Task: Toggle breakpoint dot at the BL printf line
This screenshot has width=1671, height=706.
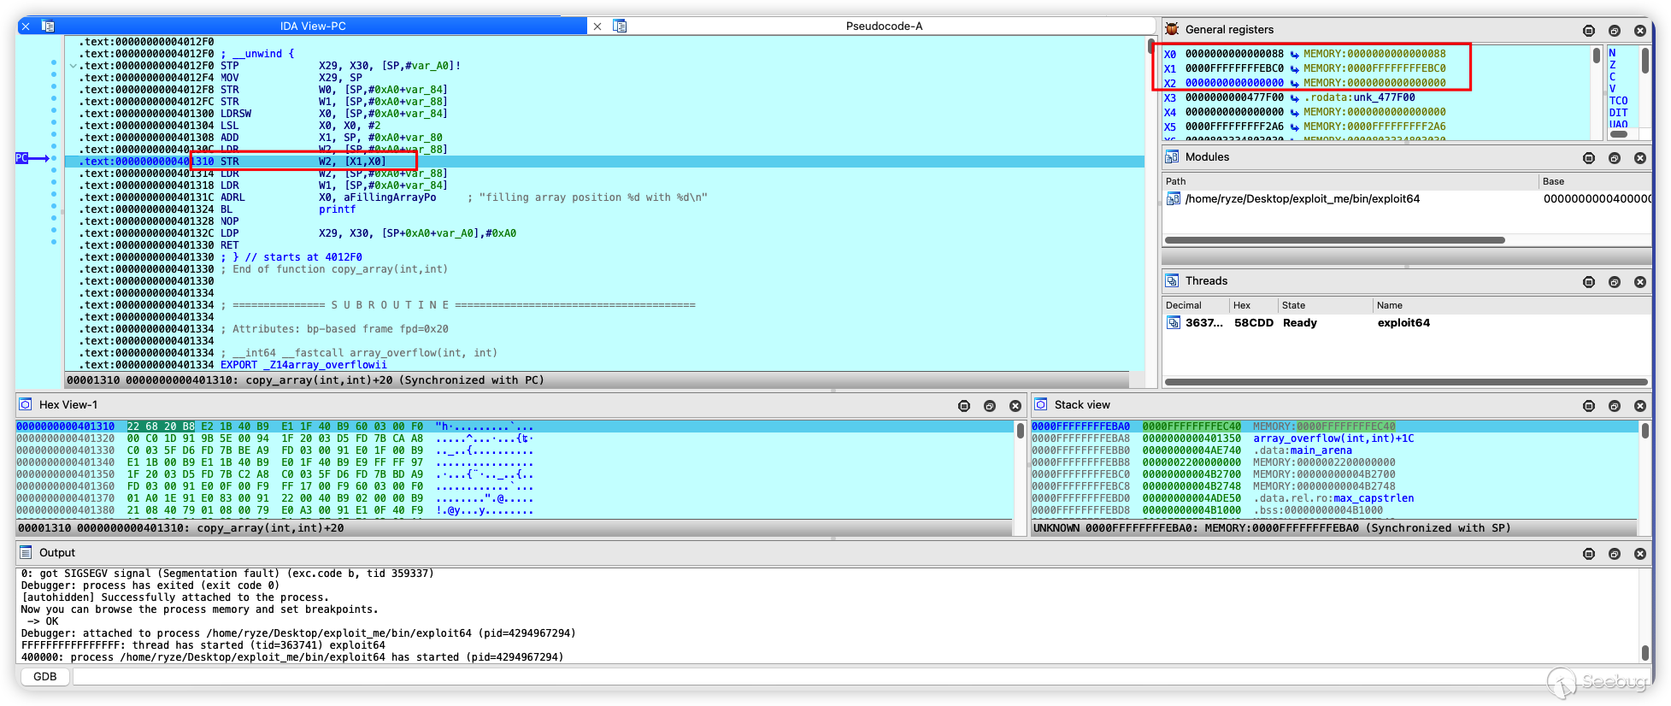Action: coord(54,207)
